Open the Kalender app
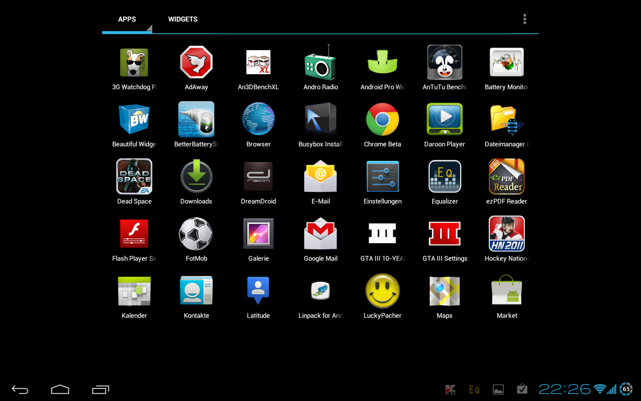641x401 pixels. 134,291
